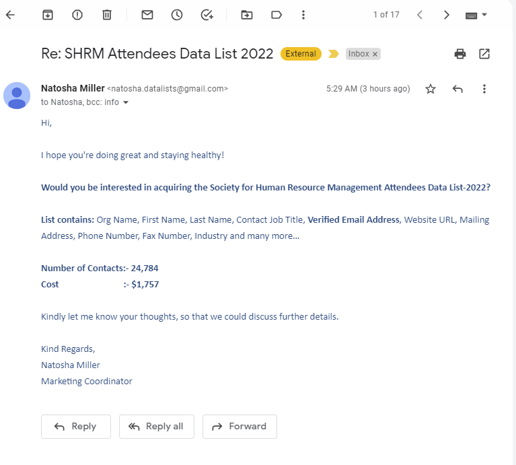Viewport: 516px width, 465px height.
Task: Click the '1 of 17' message counter
Action: (x=386, y=15)
